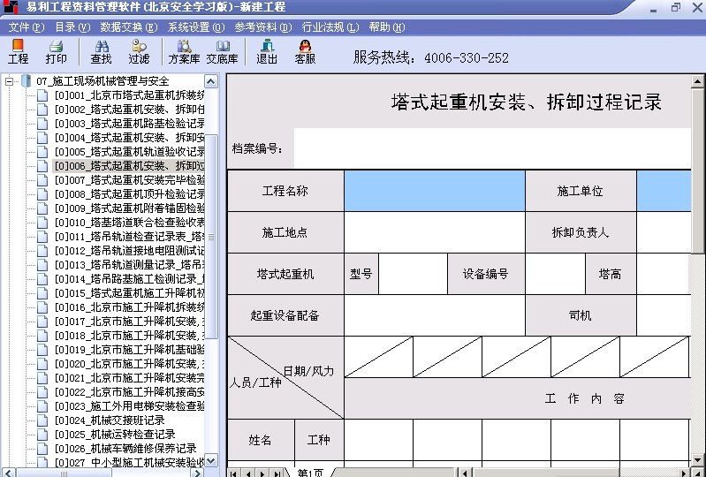Click the 工程 (Project) toolbar icon
This screenshot has width=706, height=477.
point(18,51)
